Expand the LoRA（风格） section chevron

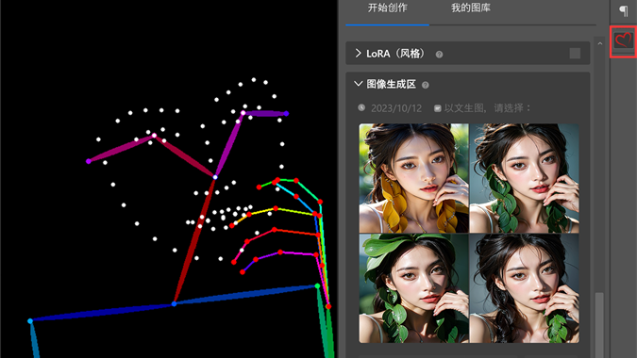[x=358, y=53]
